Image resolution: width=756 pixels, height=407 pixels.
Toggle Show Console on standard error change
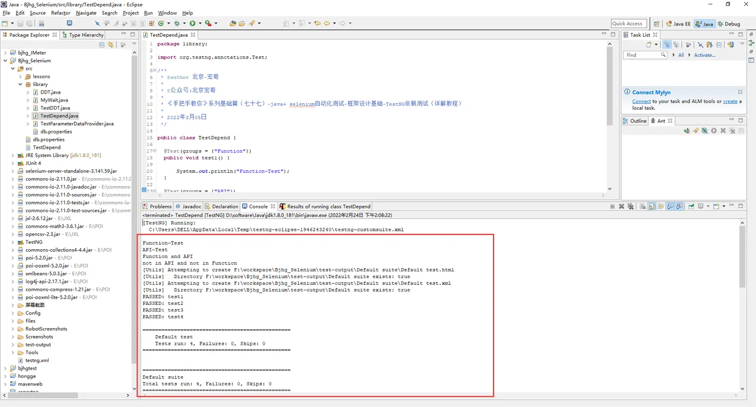pyautogui.click(x=679, y=206)
